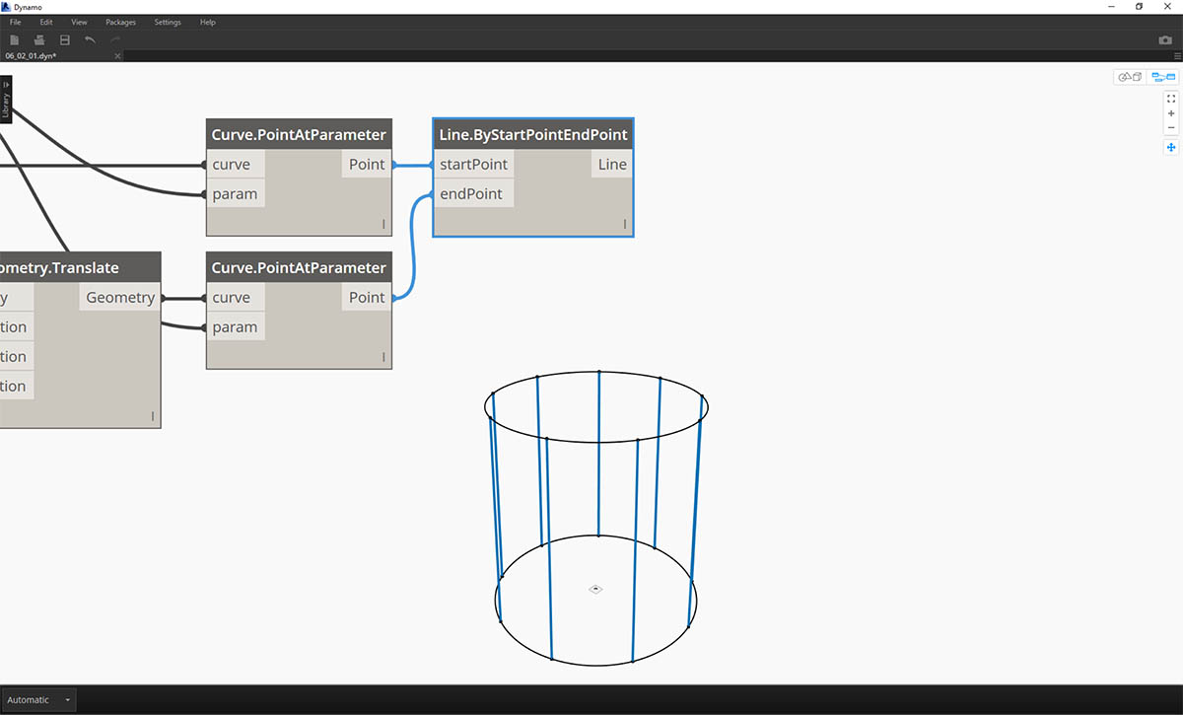Toggle the pan mode arrows icon
Screen dimensions: 1183x715
[1171, 148]
